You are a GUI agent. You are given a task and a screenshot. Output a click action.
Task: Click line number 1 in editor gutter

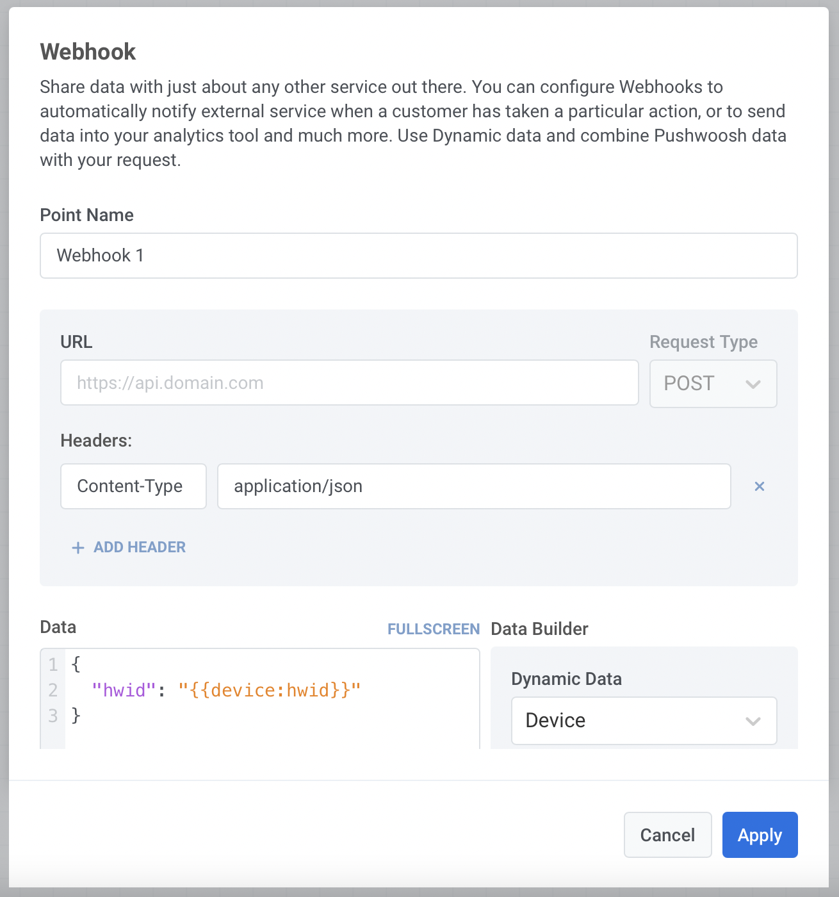(53, 664)
